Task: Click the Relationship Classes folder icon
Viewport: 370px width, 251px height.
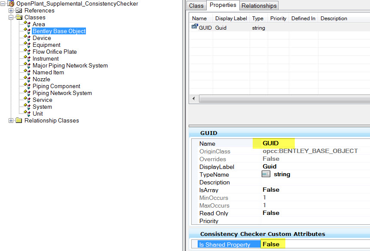Action: point(19,120)
